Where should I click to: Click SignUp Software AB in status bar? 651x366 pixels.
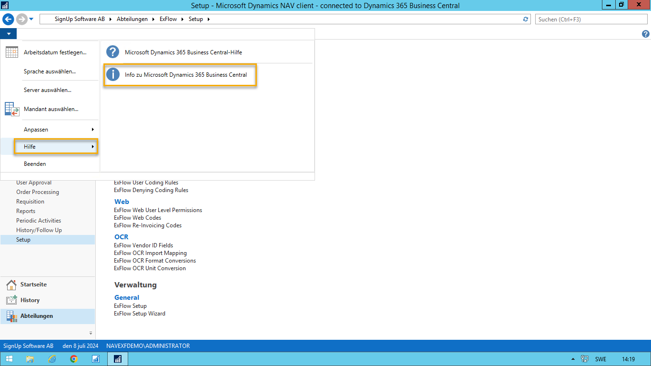(29, 346)
